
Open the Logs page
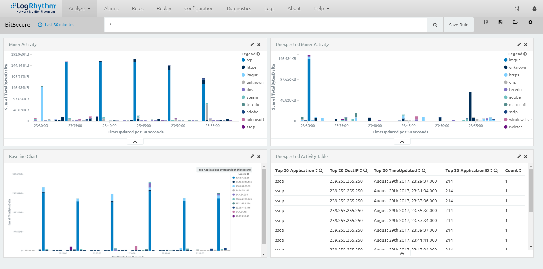269,8
